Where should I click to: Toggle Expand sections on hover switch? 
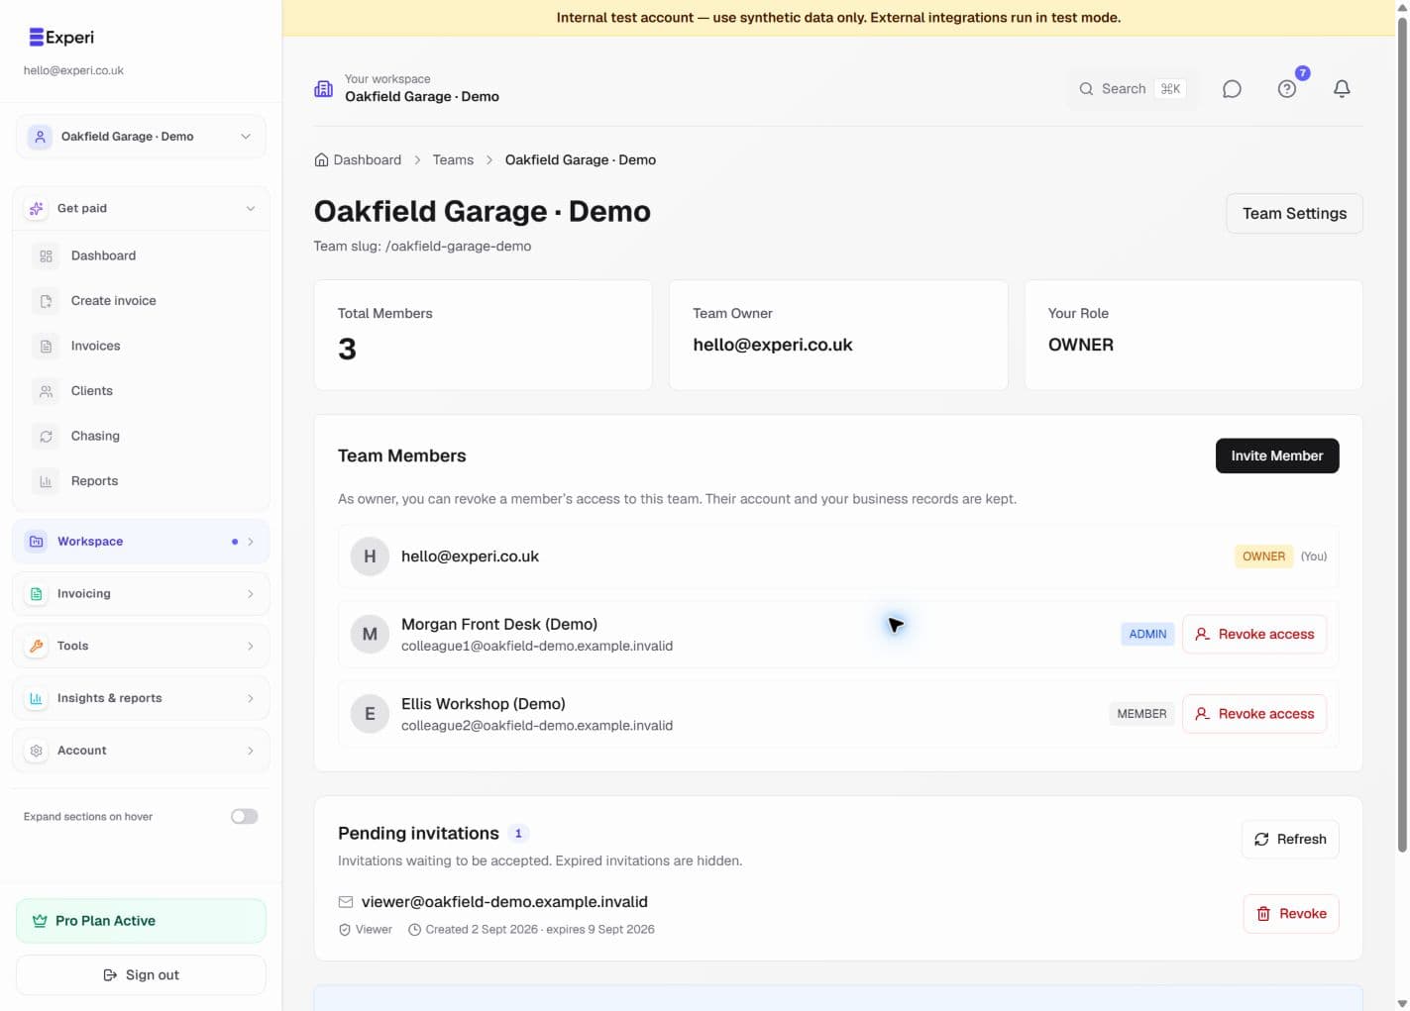click(245, 817)
